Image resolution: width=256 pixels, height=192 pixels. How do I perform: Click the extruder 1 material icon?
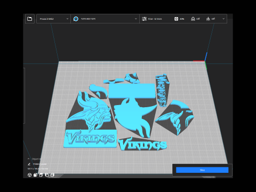[x=76, y=19]
